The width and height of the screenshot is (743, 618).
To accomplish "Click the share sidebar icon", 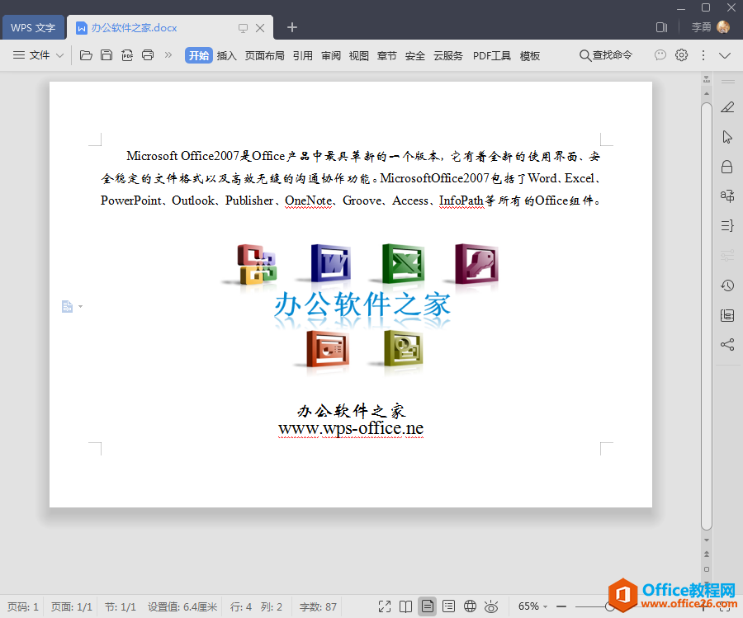I will pyautogui.click(x=727, y=344).
